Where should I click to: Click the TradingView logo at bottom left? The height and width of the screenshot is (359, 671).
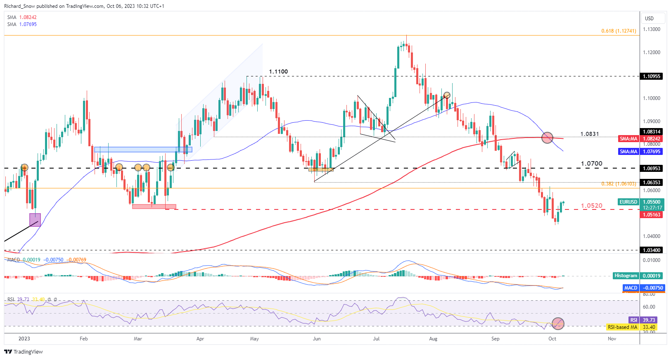pyautogui.click(x=24, y=352)
